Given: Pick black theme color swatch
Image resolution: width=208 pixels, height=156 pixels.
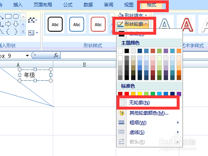Looking at the screenshot, I should (127, 51).
